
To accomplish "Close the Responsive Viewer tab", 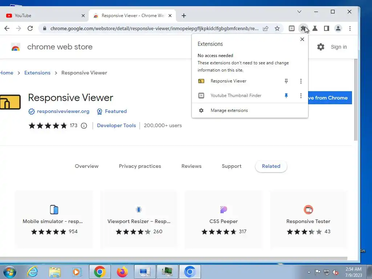I will [170, 16].
